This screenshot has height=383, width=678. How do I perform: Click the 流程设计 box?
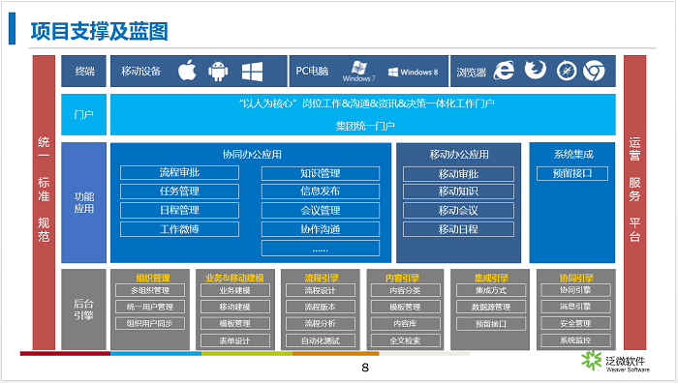pyautogui.click(x=321, y=290)
